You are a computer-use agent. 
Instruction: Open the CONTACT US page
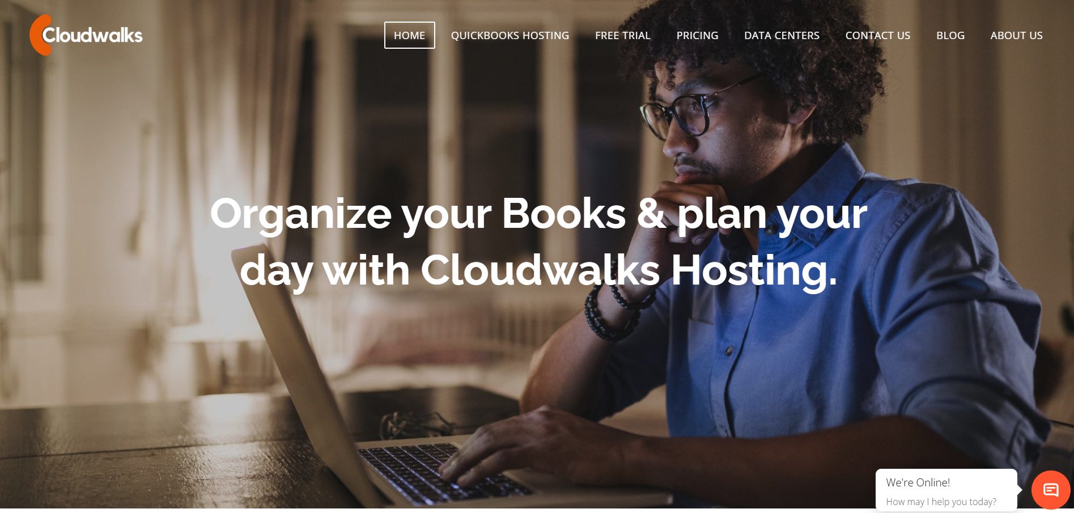click(x=877, y=35)
